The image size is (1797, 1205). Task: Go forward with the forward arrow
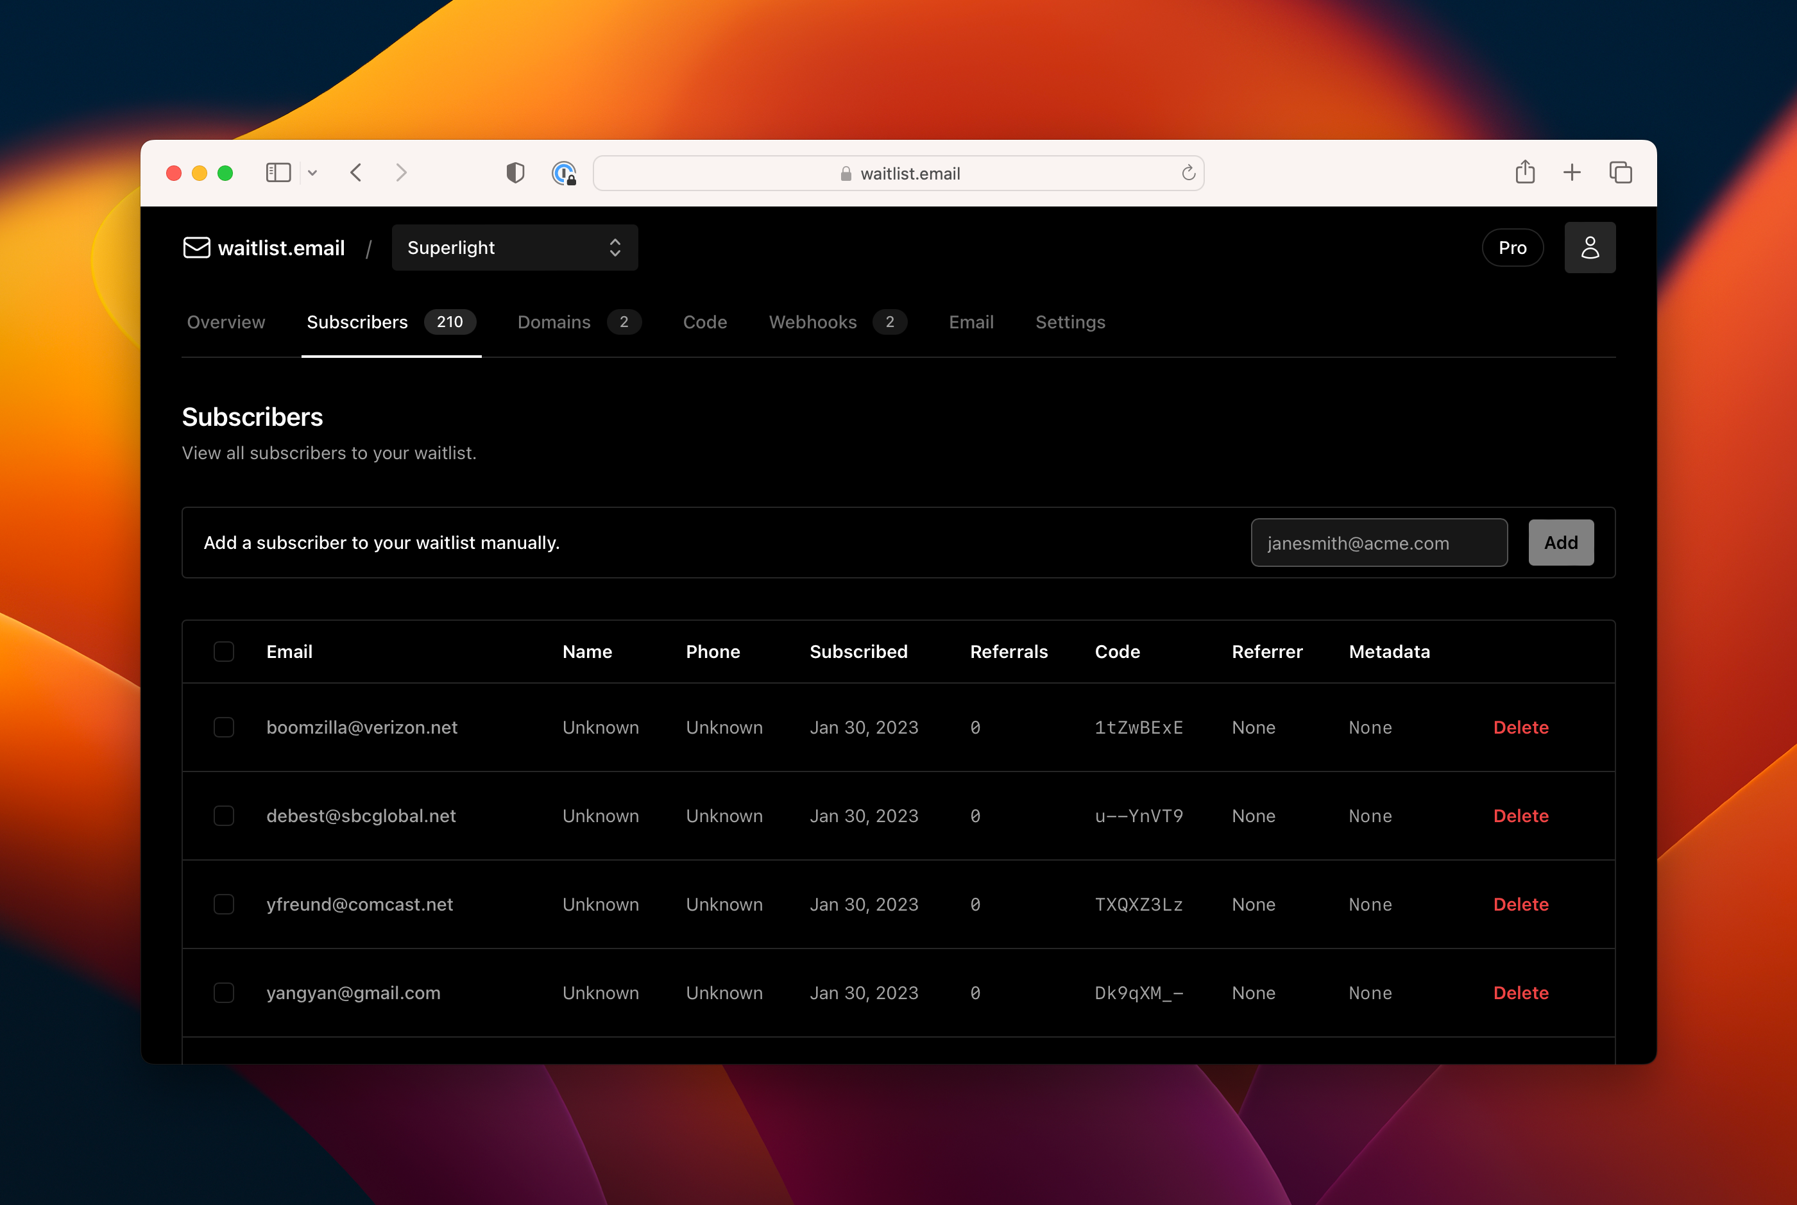point(400,173)
